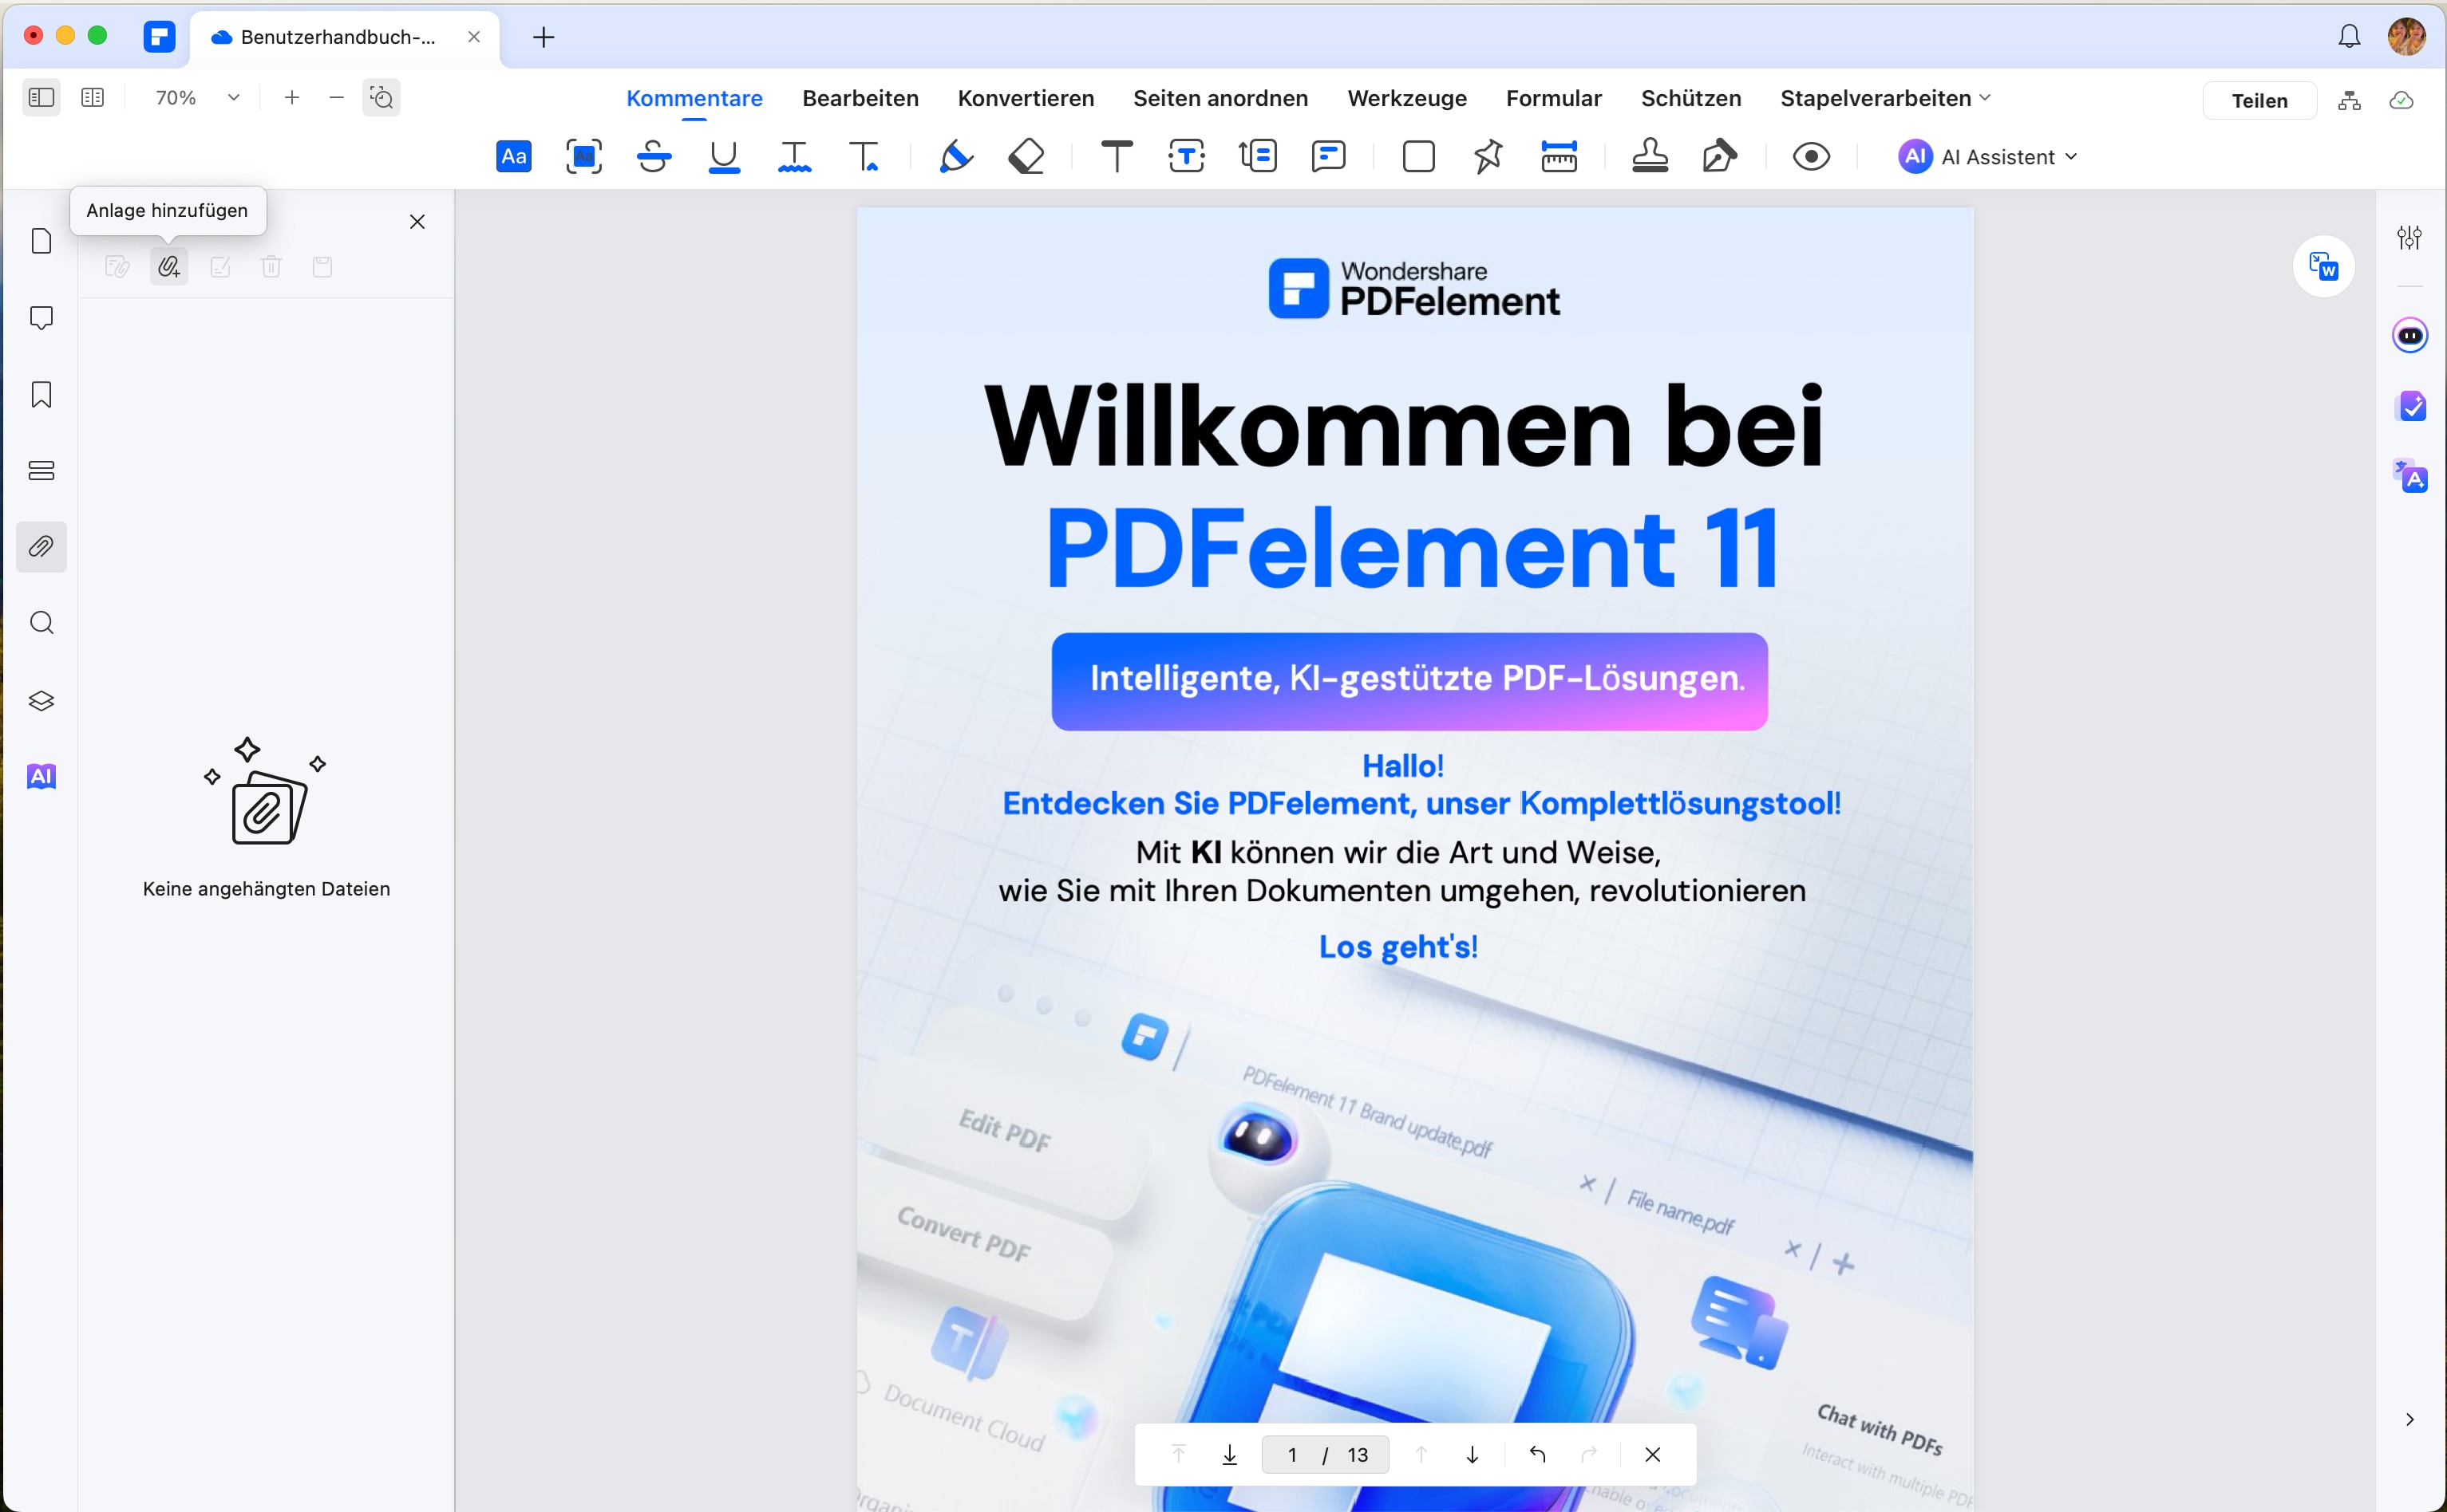
Task: Open the search sidebar panel
Action: [x=41, y=623]
